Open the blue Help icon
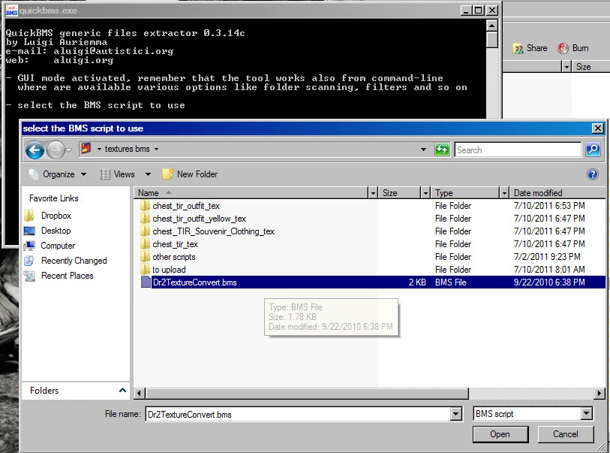 [x=593, y=174]
